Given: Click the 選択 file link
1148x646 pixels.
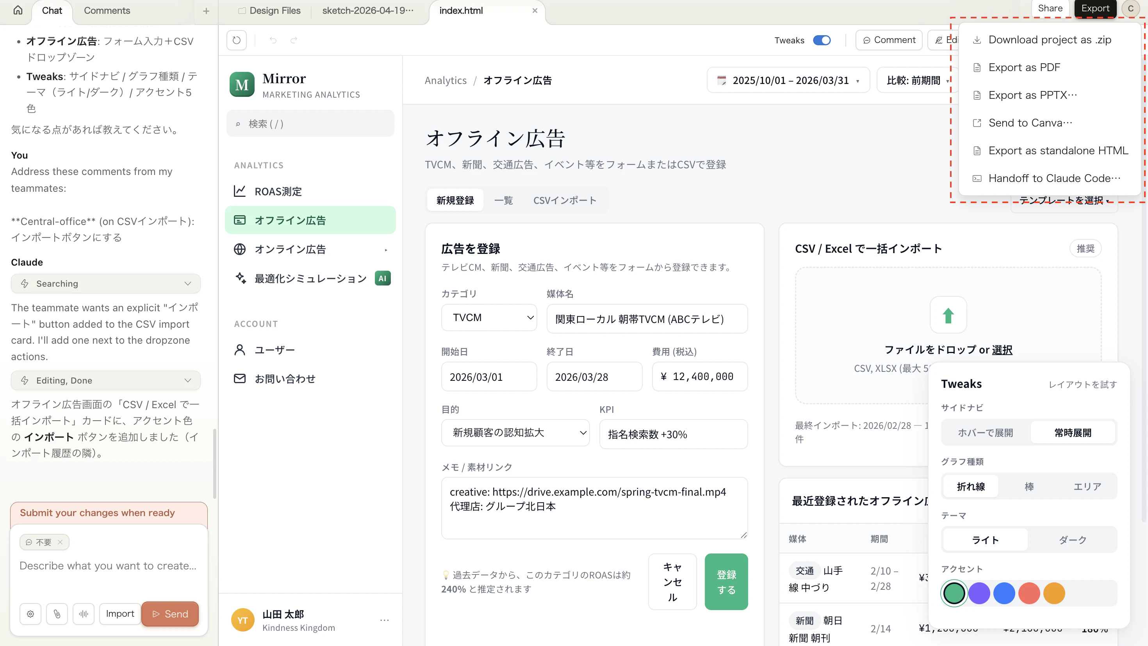Looking at the screenshot, I should coord(1002,350).
